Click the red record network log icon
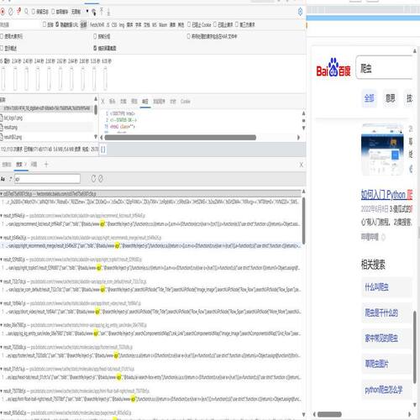This screenshot has width=420, height=420. pyautogui.click(x=3, y=12)
